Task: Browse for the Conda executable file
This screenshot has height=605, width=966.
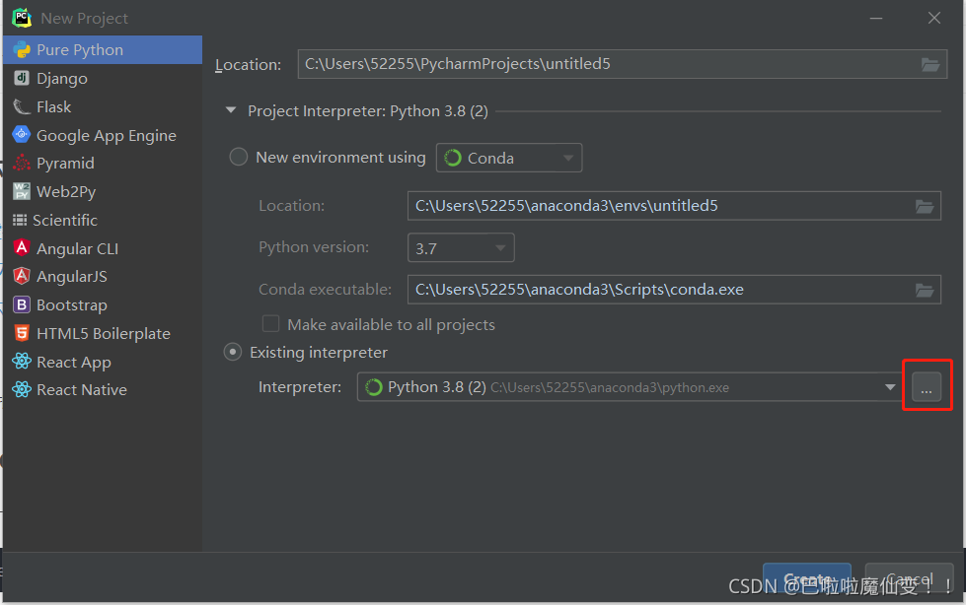Action: pos(925,290)
